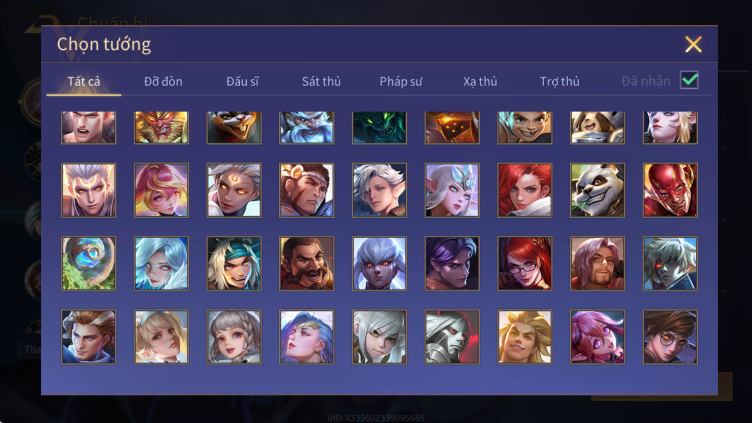
Task: Open the Đấu sĩ tab
Action: [242, 81]
